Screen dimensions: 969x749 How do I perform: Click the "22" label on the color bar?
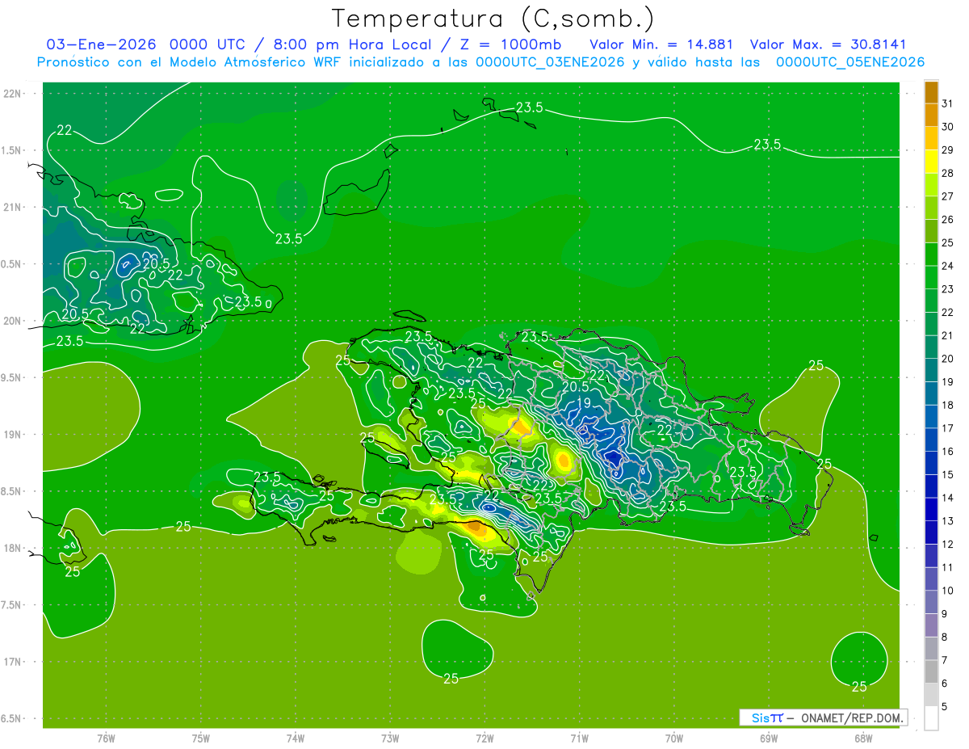click(948, 312)
